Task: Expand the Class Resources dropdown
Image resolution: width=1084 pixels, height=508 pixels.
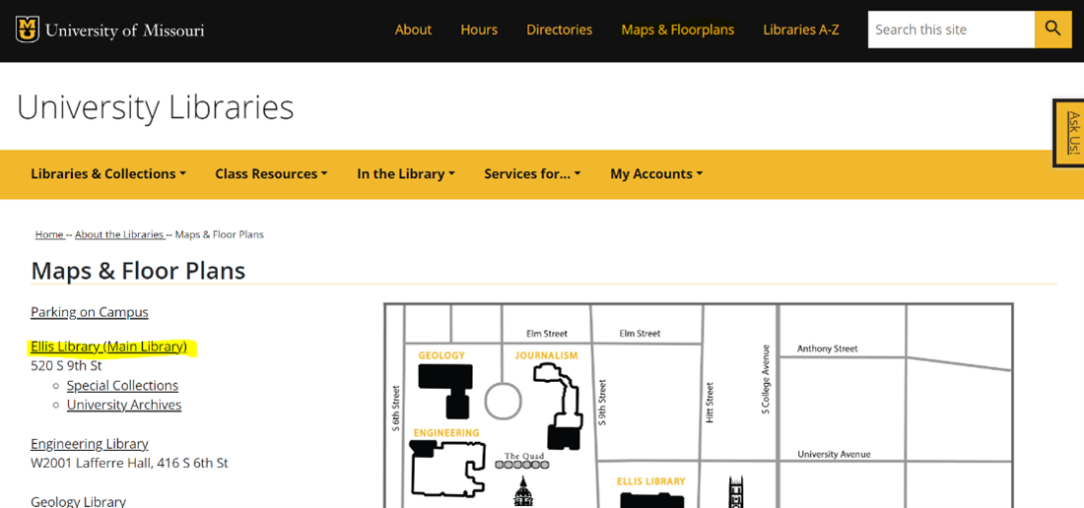Action: tap(271, 174)
